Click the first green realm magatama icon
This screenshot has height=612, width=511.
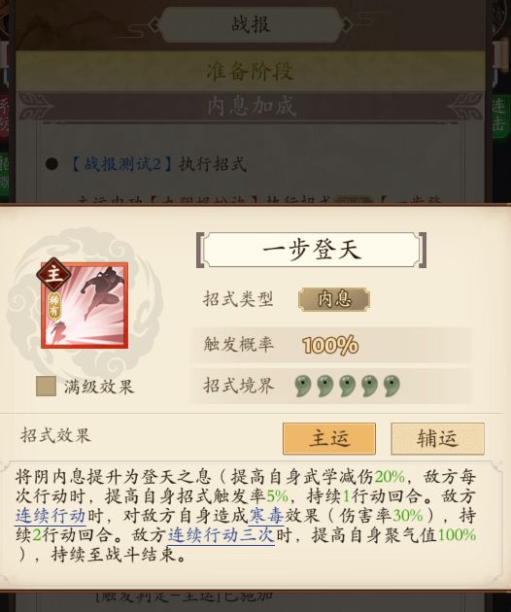point(302,386)
